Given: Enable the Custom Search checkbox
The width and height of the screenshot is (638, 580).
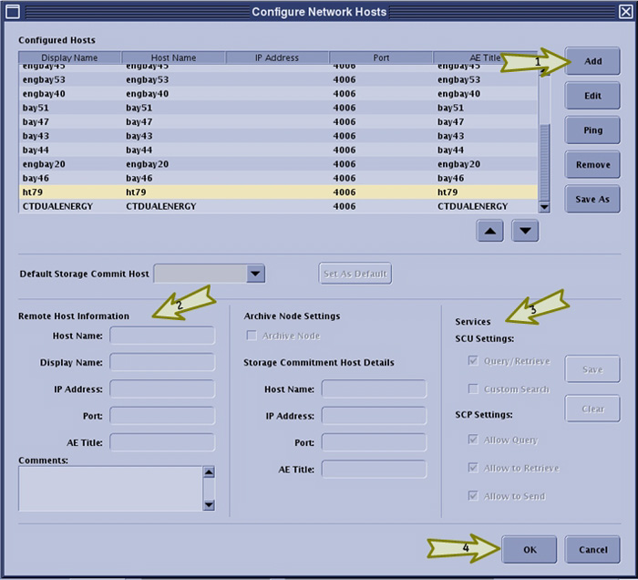Looking at the screenshot, I should tap(473, 388).
